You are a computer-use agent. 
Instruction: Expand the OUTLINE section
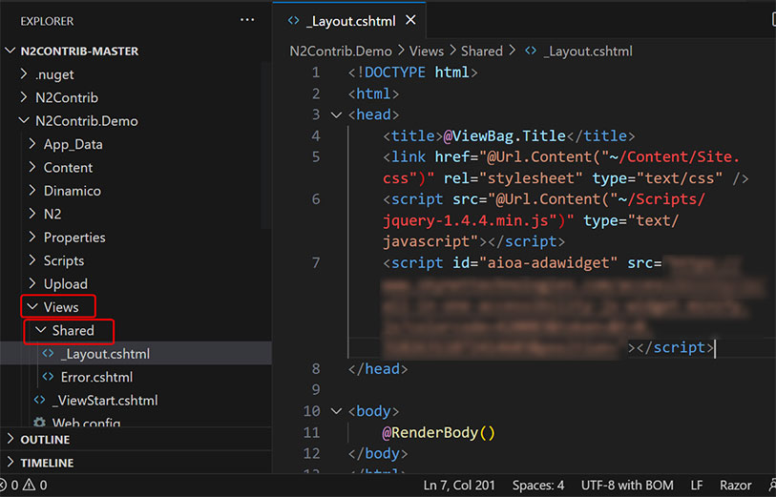click(44, 440)
